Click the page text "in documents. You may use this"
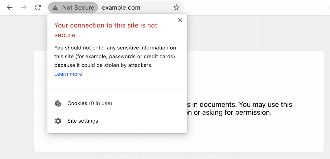330x159 pixels. click(x=240, y=104)
